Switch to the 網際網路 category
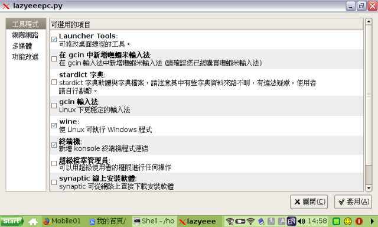 click(26, 35)
